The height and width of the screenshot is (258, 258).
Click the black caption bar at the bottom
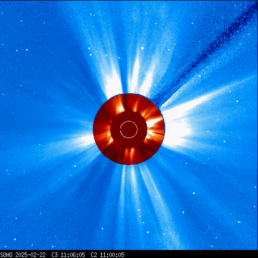coord(129,254)
